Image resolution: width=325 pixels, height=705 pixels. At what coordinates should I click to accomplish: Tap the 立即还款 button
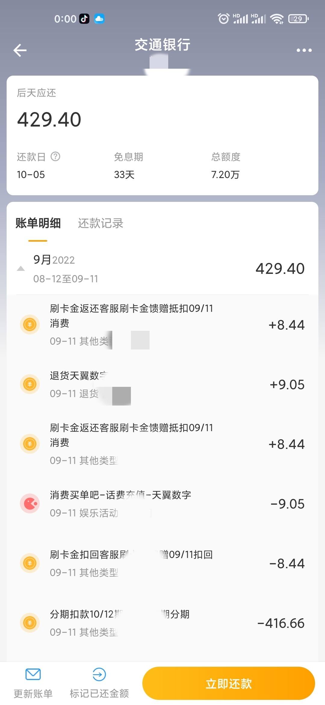coord(229,683)
